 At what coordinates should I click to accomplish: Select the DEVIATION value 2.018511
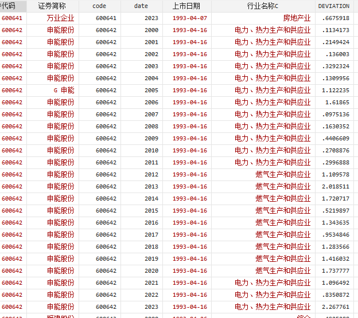(335, 187)
